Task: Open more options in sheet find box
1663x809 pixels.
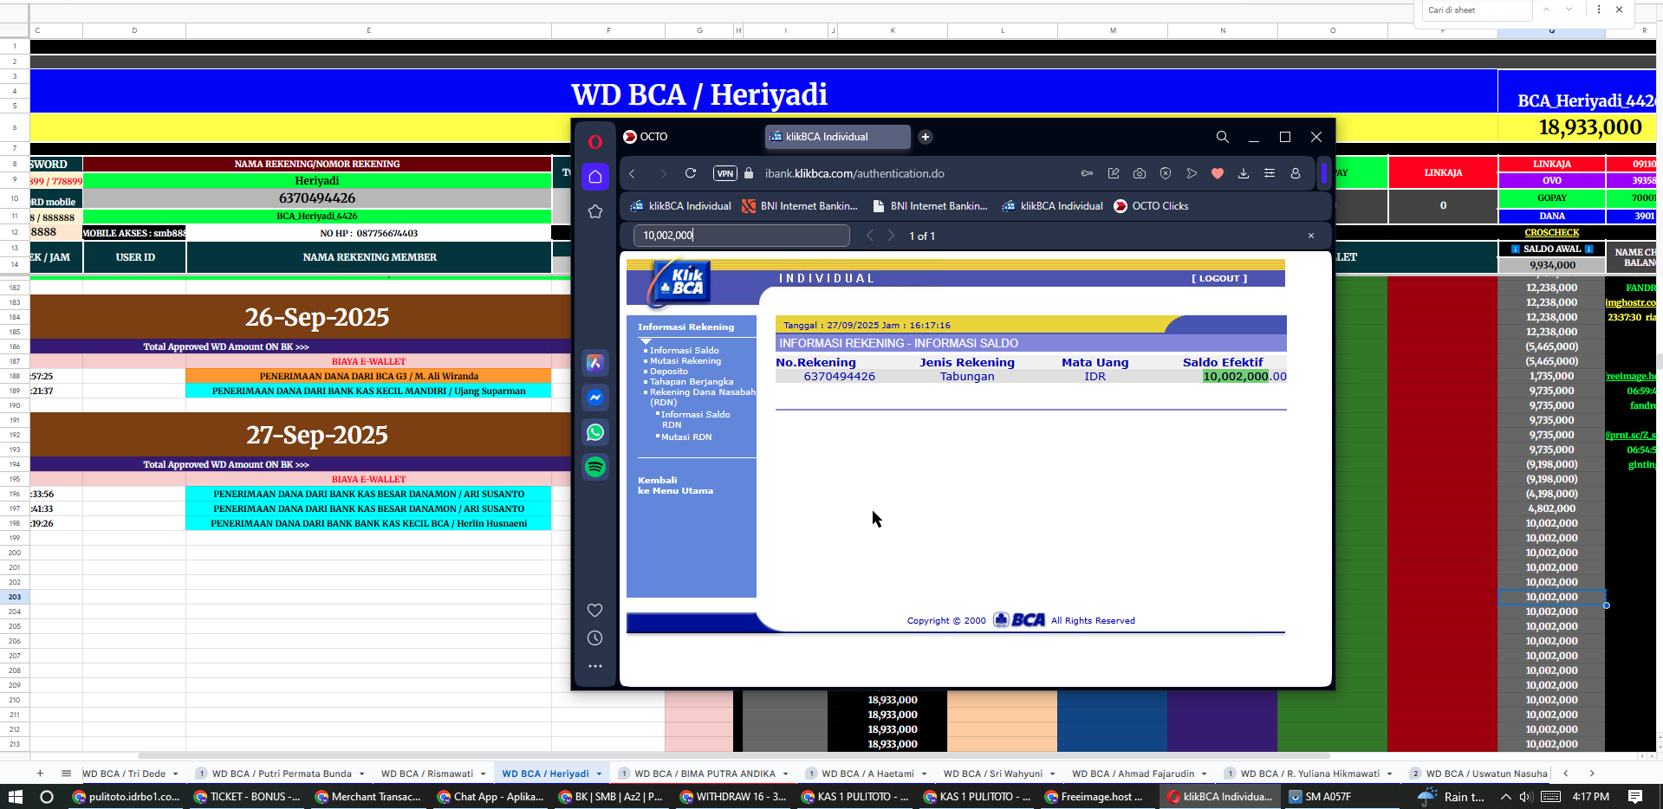Action: pos(1599,10)
